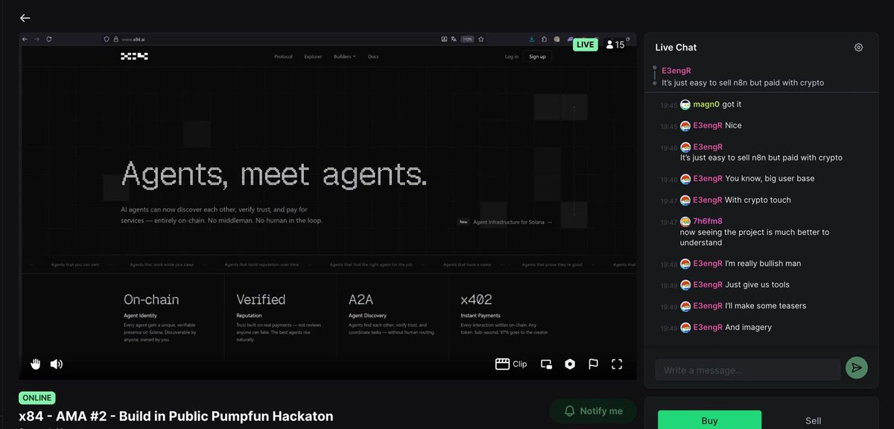Screen dimensions: 894x429
Task: Send the chat message
Action: [x=857, y=368]
